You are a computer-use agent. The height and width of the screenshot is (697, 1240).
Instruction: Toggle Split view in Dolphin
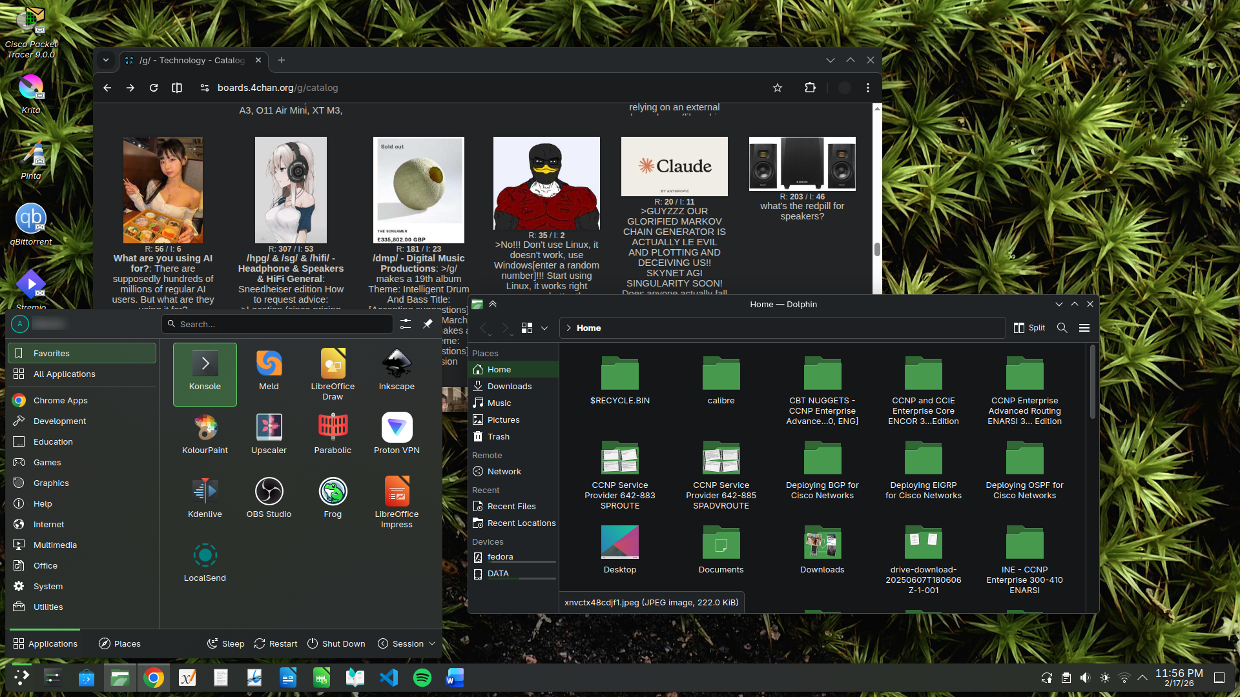1029,328
